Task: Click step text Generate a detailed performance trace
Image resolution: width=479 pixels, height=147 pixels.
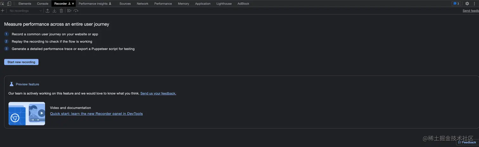Action: (73, 49)
